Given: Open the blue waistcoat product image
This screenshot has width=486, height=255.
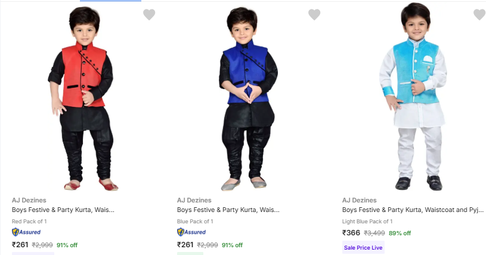Looking at the screenshot, I should click(247, 99).
